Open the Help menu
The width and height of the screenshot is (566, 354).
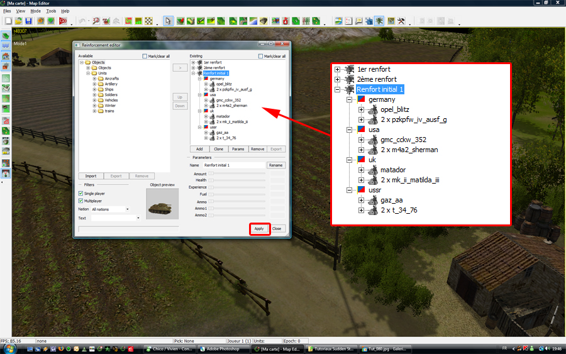click(65, 11)
